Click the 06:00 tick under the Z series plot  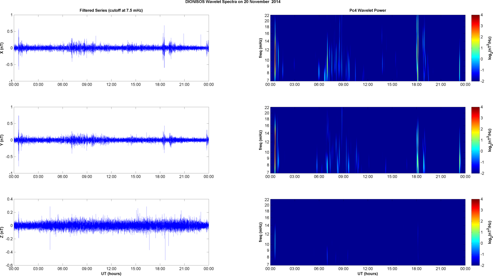62,269
